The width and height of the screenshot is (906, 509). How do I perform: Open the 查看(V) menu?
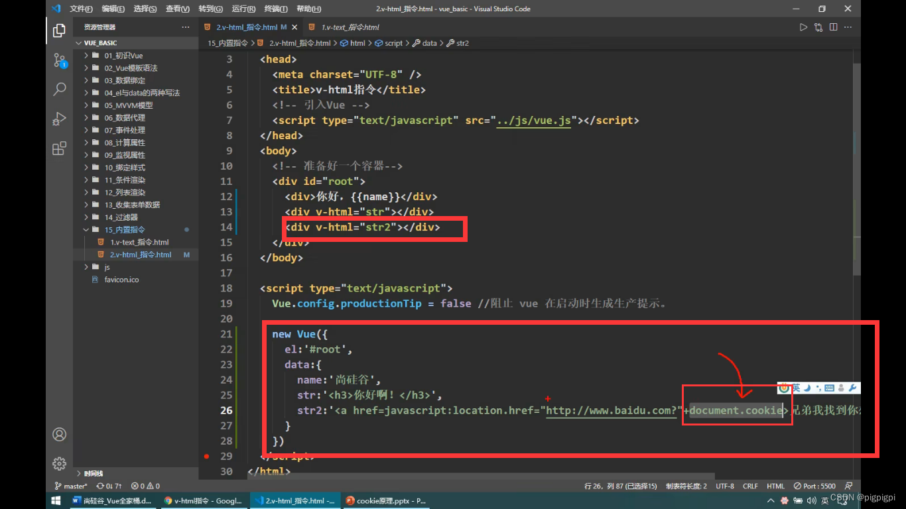[178, 9]
